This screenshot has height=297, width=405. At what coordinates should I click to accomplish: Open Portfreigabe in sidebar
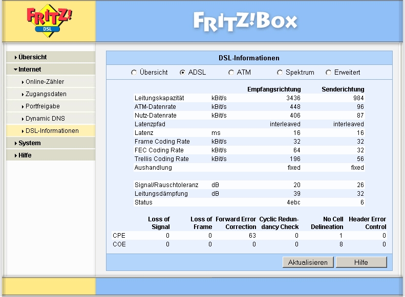[x=51, y=106]
